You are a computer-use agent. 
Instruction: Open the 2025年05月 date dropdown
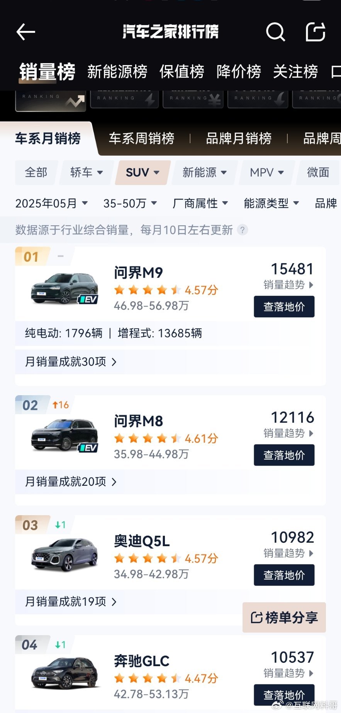(x=51, y=203)
